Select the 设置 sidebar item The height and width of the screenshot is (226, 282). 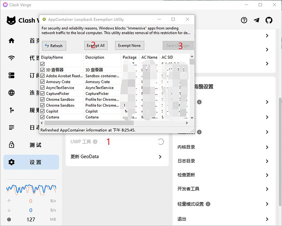click(31, 162)
